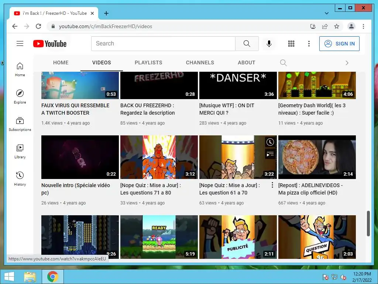Open Musique WTF ON DIT MERCI QUI title
This screenshot has height=284, width=378.
(227, 109)
